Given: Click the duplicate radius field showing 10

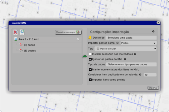Looking at the screenshot, I should click(x=150, y=75).
